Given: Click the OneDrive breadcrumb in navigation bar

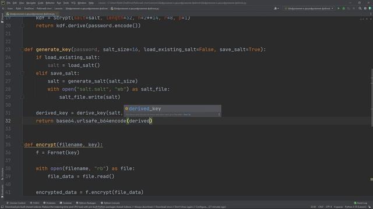Looking at the screenshot, I should coord(29,9).
